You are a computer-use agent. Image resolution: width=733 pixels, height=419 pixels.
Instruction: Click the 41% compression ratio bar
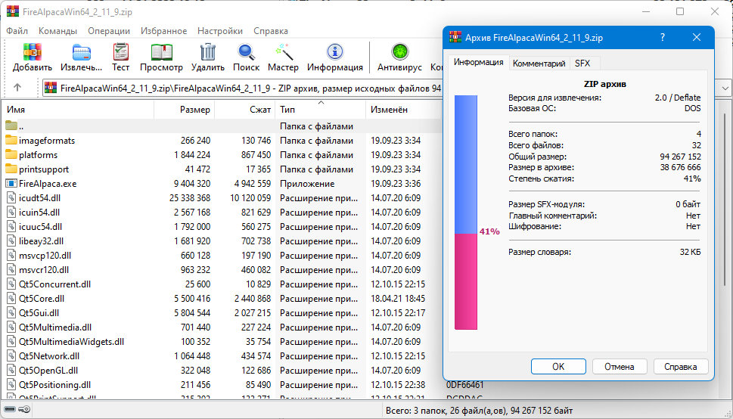pyautogui.click(x=466, y=213)
